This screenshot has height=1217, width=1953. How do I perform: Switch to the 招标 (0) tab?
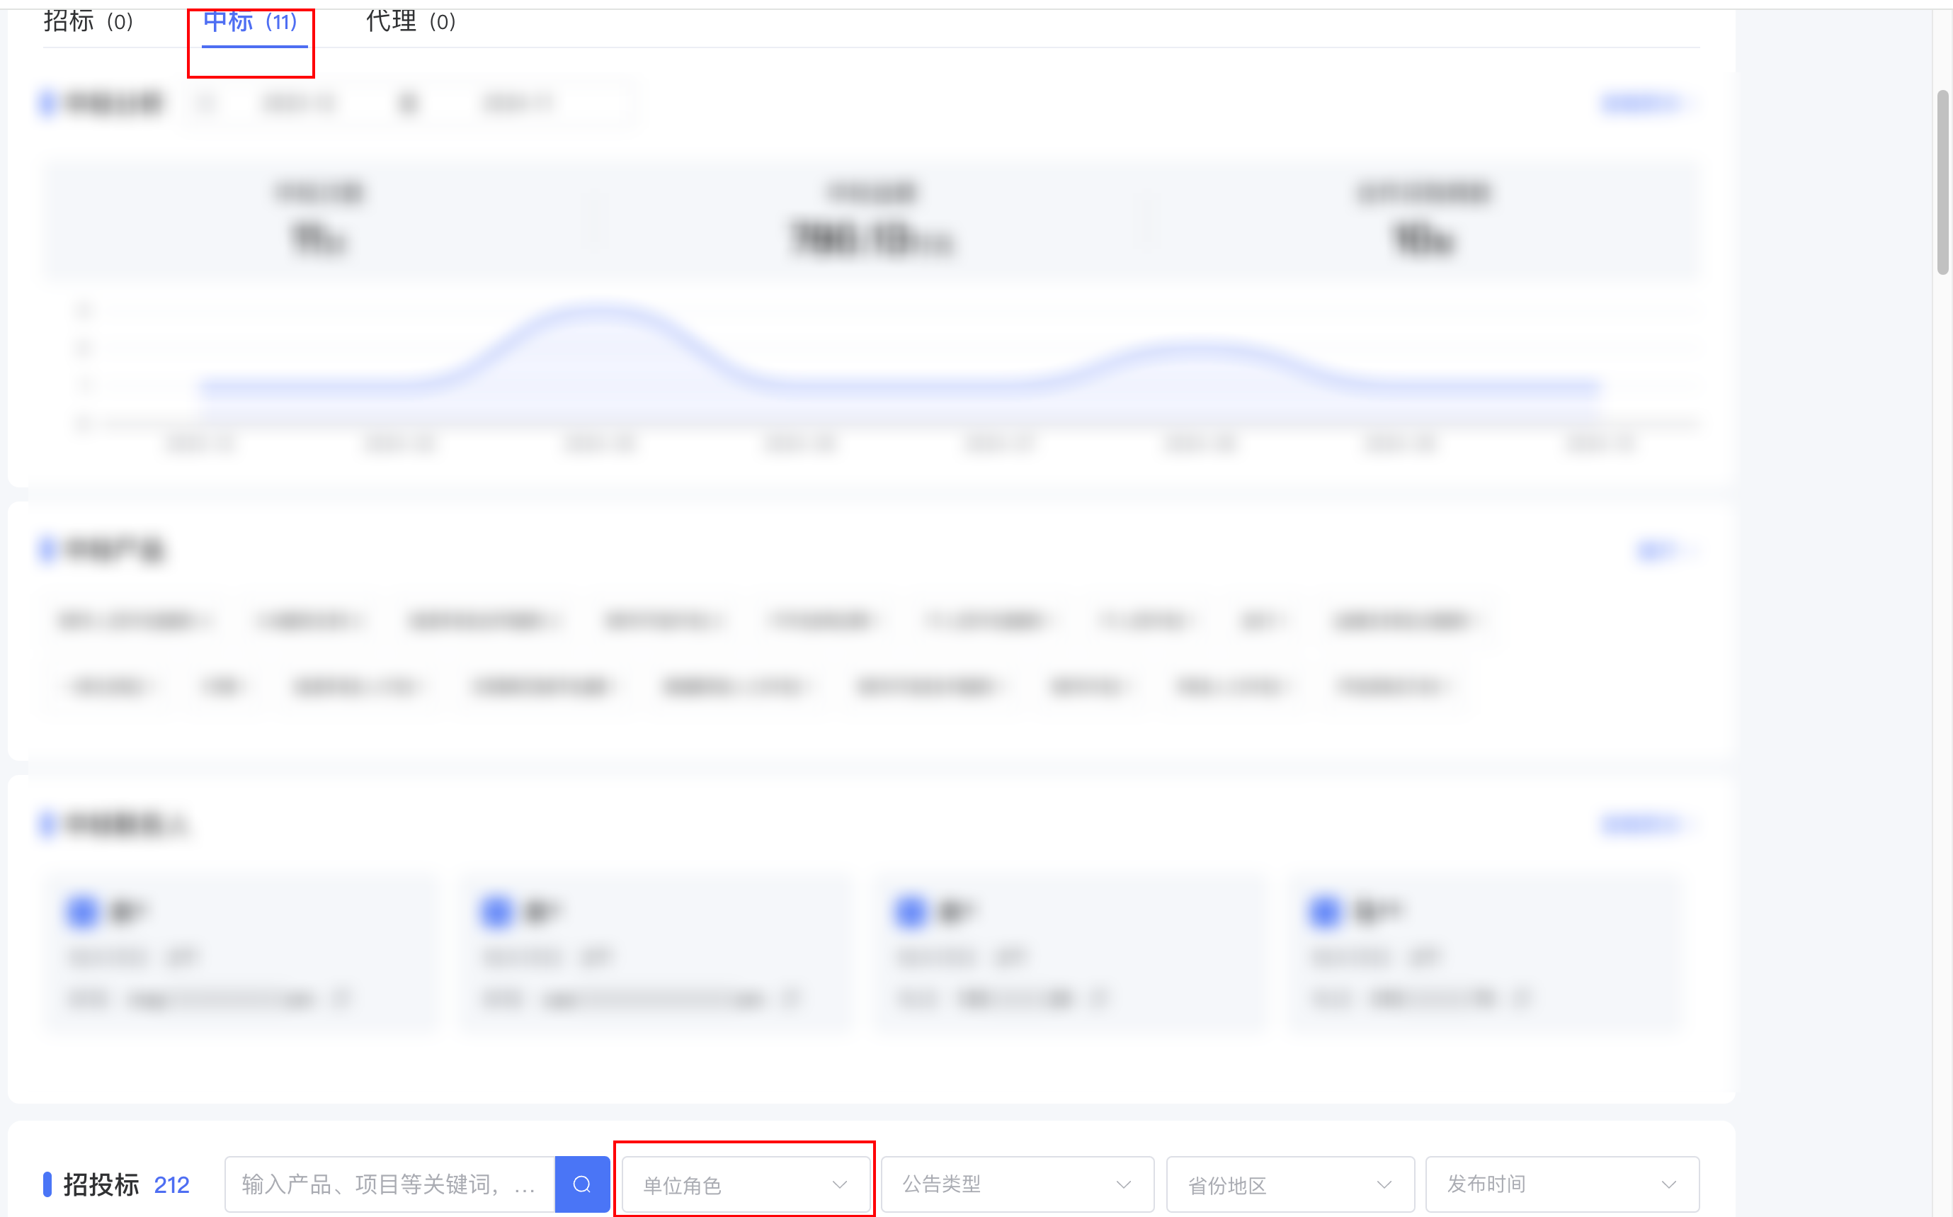tap(89, 22)
